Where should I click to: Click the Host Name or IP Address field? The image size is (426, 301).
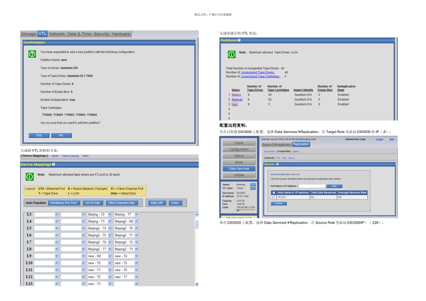point(312,186)
